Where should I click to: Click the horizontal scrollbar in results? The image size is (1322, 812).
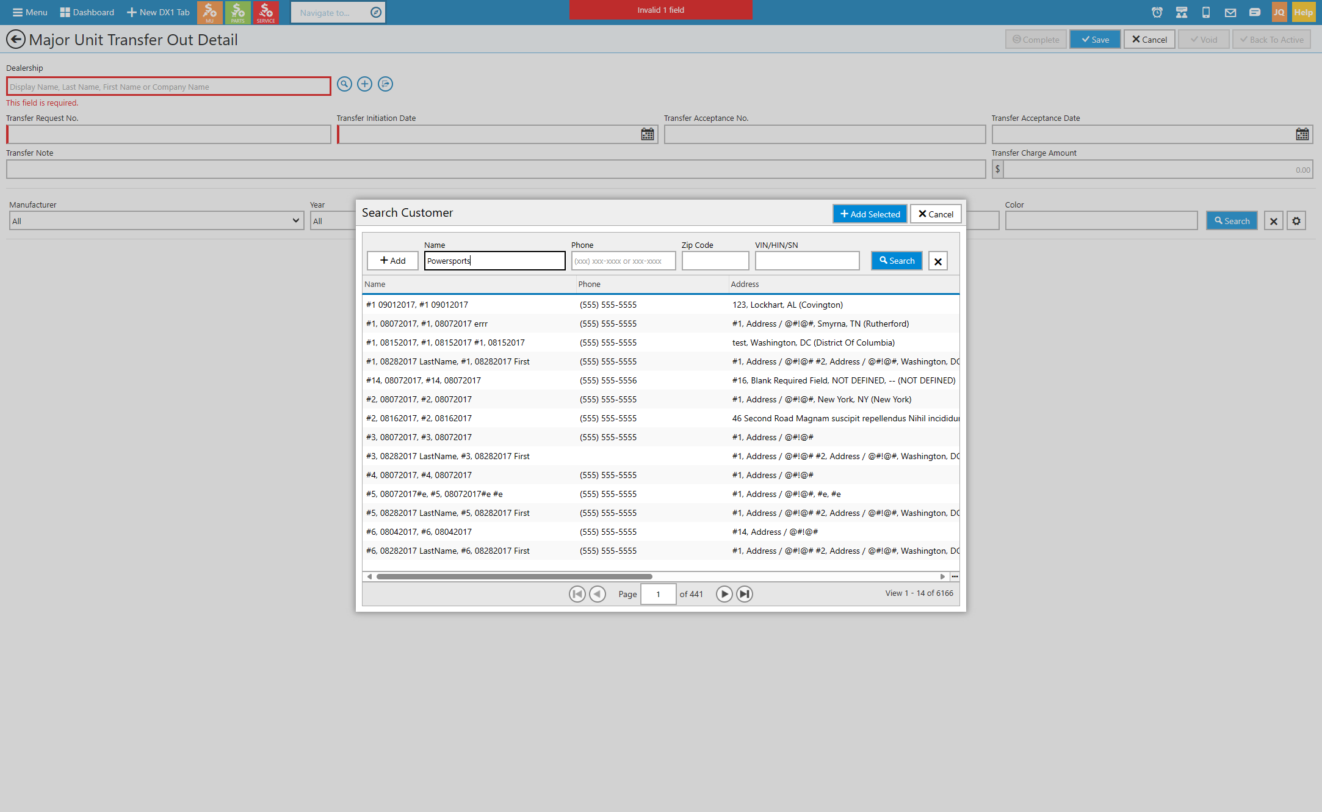tap(514, 576)
